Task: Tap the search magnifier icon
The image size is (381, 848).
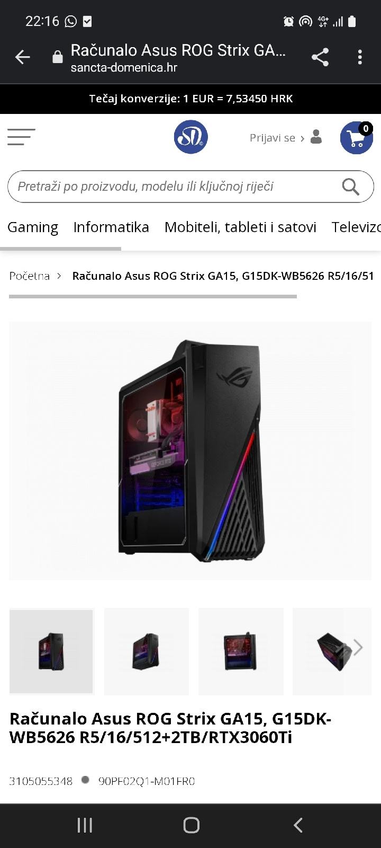Action: click(350, 187)
